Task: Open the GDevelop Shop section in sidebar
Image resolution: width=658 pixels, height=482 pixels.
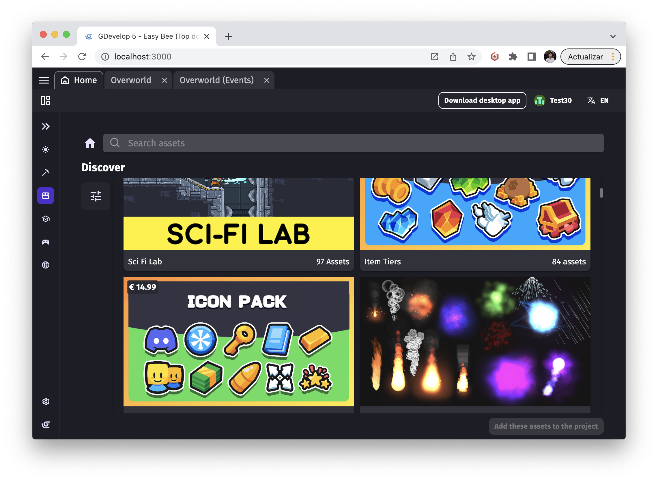Action: (46, 195)
